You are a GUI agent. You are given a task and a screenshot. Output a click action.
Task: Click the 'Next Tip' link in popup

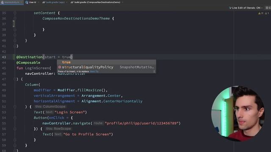(94, 71)
